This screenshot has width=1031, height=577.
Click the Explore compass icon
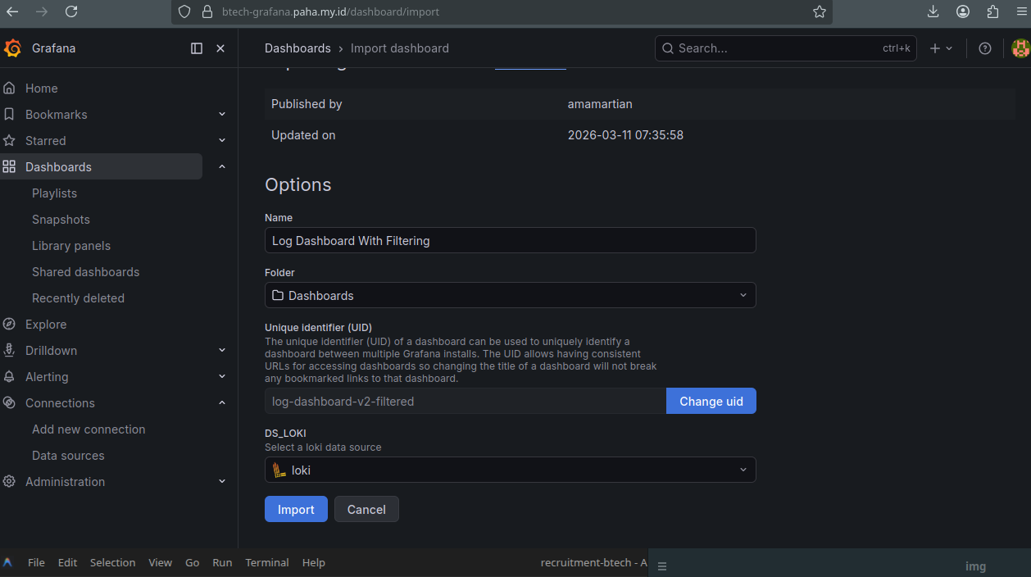click(9, 324)
